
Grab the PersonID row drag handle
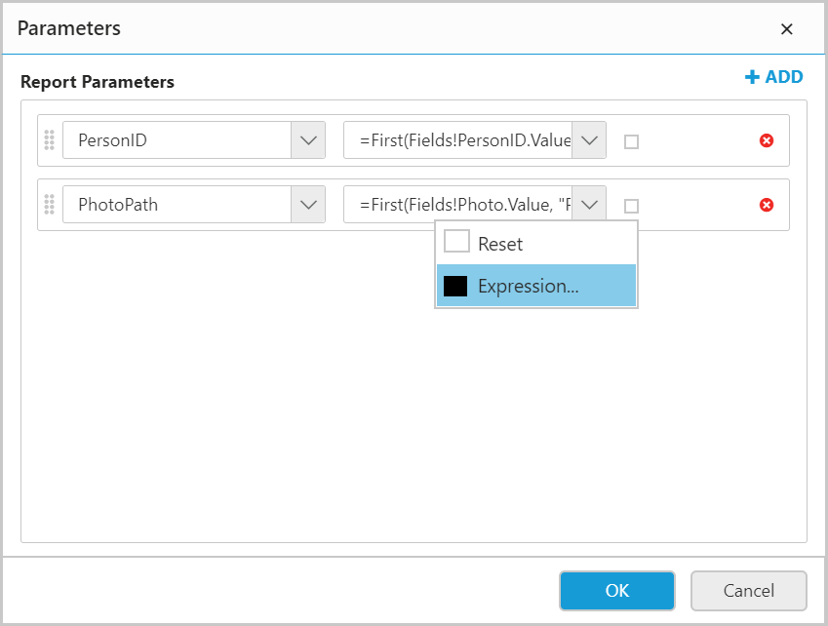[x=50, y=140]
